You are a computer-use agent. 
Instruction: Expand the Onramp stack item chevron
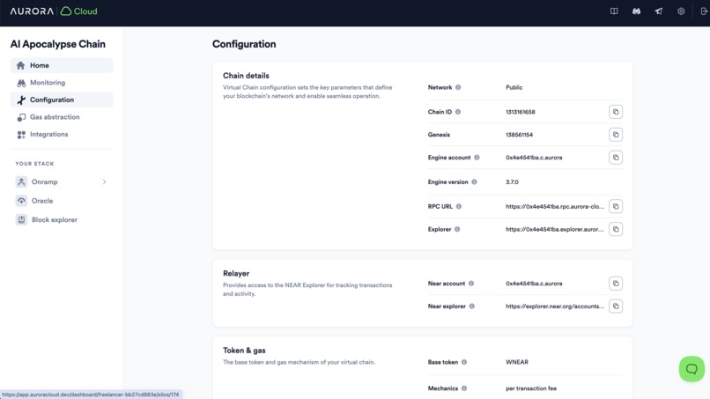(104, 182)
